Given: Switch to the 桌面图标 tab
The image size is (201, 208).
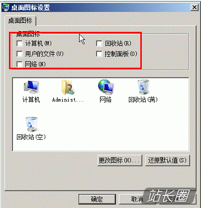Looking at the screenshot, I should pyautogui.click(x=20, y=20).
